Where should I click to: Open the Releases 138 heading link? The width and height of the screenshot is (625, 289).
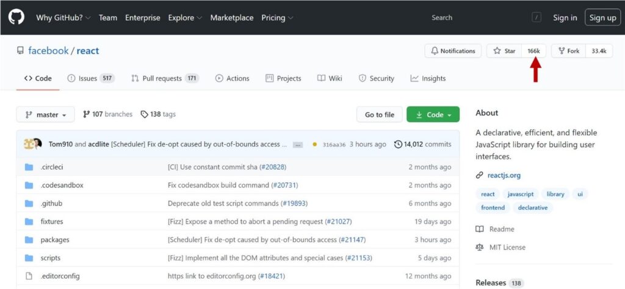[x=500, y=283]
